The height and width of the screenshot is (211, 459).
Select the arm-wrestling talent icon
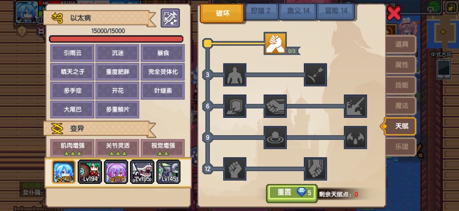coord(275,44)
